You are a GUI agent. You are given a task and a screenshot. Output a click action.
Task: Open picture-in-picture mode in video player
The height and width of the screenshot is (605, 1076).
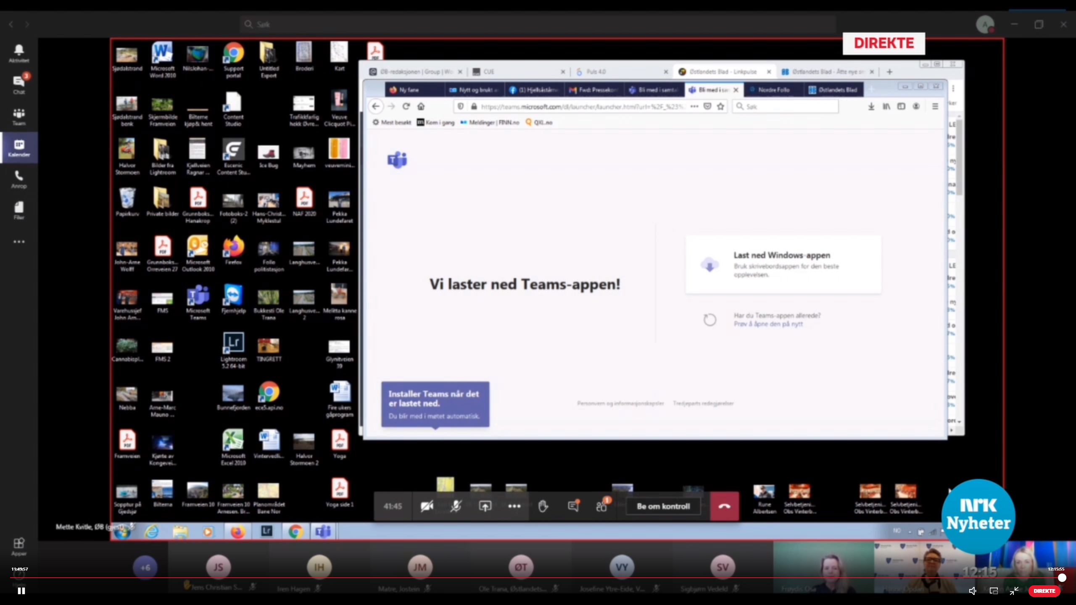(994, 591)
